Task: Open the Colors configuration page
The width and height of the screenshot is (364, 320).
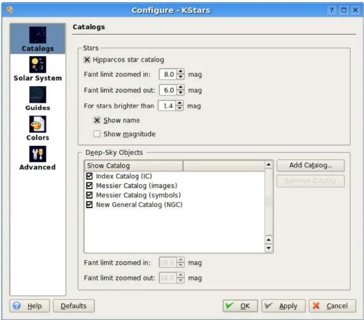Action: coord(38,128)
